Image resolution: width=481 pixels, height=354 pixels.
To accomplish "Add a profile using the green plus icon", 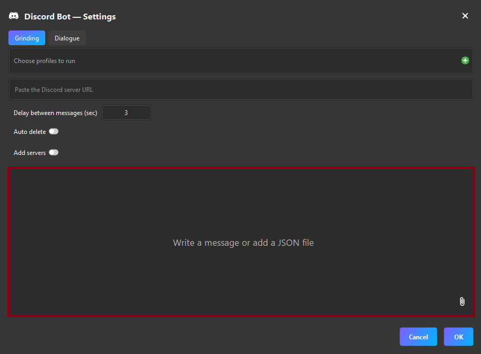I will (465, 60).
